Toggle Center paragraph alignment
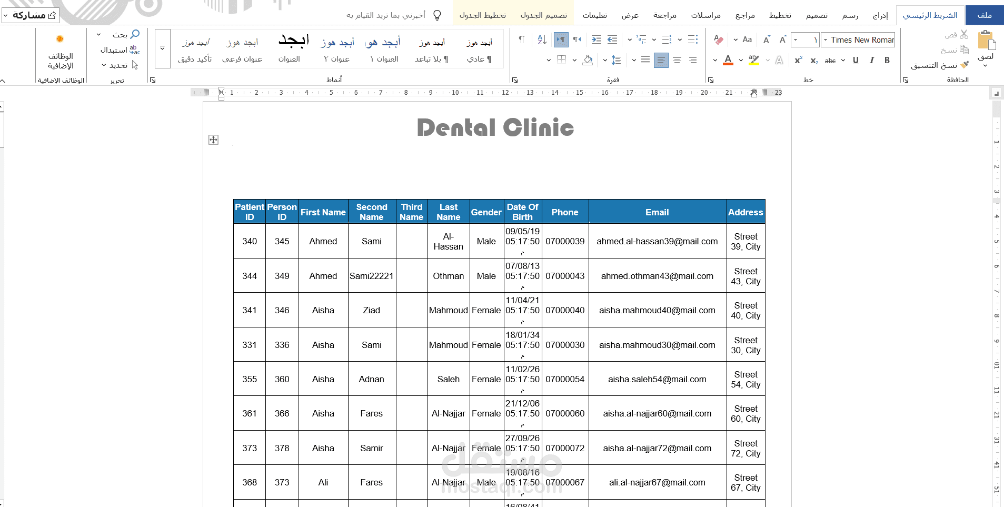Viewport: 1004px width, 507px height. [677, 60]
